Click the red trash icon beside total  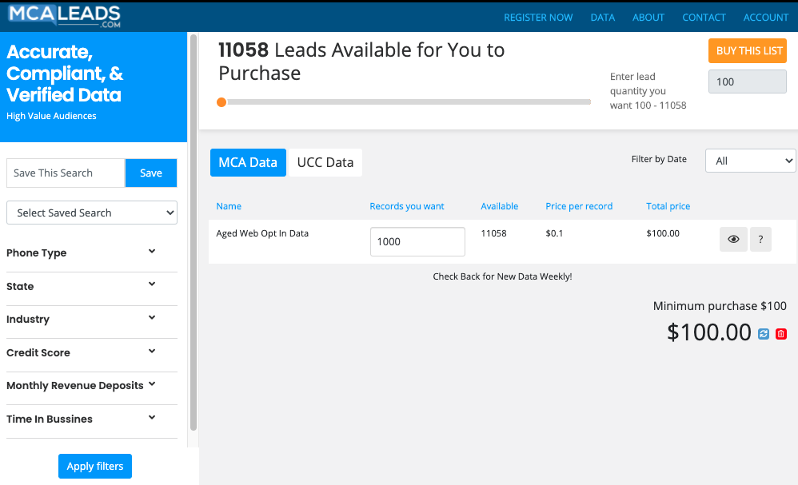click(781, 333)
